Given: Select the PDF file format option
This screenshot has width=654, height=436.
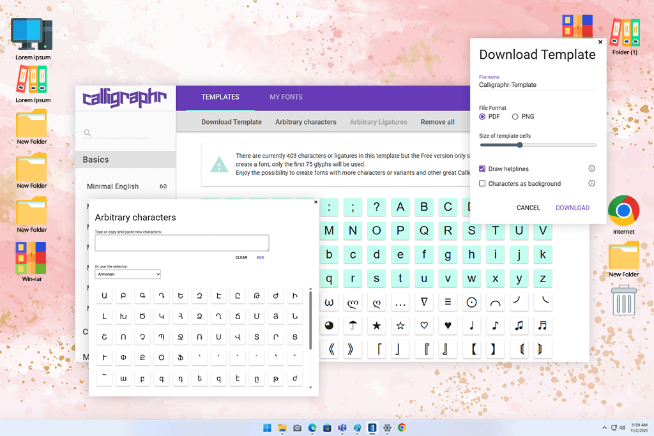Looking at the screenshot, I should pyautogui.click(x=482, y=117).
